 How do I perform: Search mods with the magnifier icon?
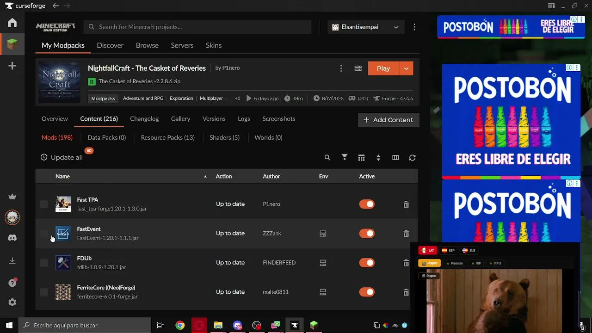point(327,158)
